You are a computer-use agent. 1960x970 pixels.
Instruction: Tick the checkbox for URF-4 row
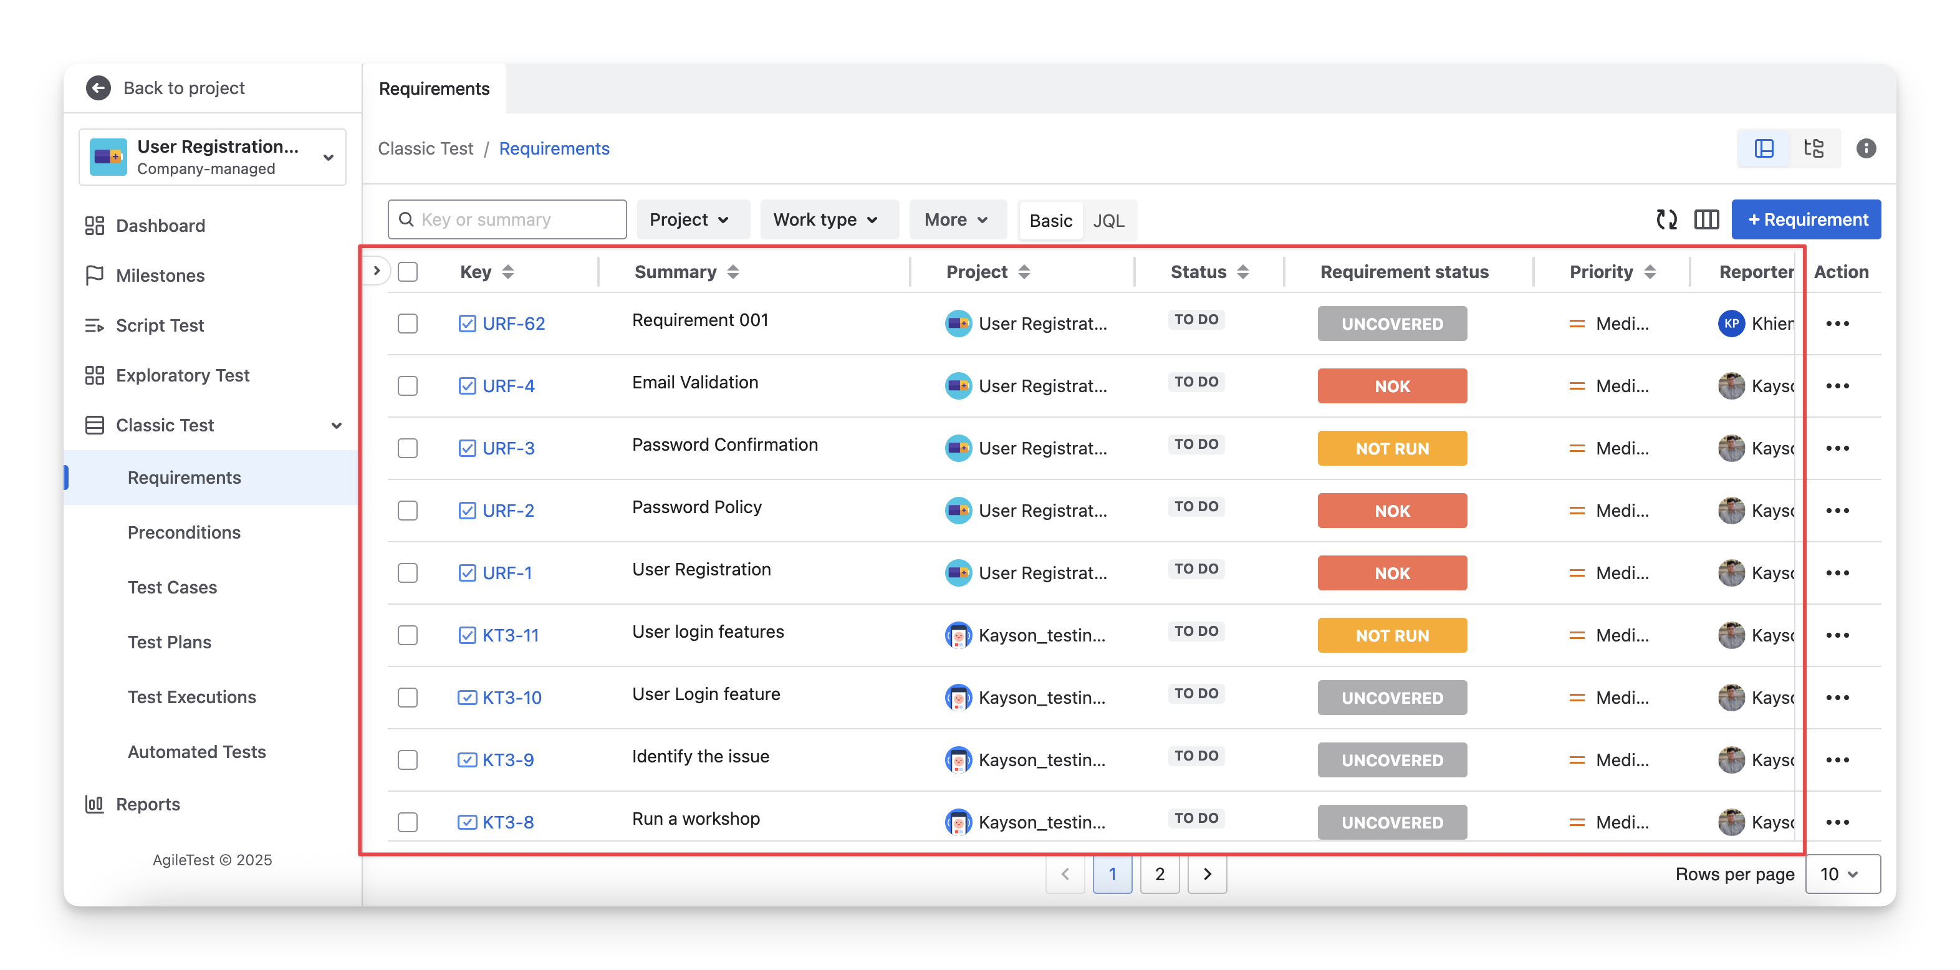[x=408, y=387]
